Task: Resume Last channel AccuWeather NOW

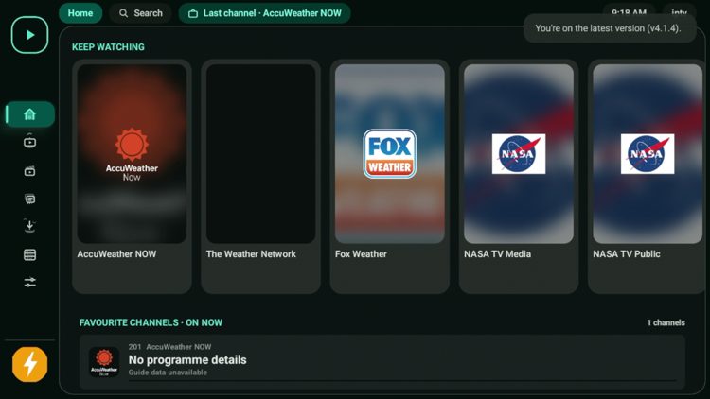Action: (264, 13)
